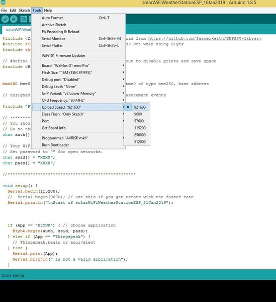This screenshot has height=302, width=276.
Task: Expand lwIP Variant submenu
Action: pyautogui.click(x=78, y=94)
